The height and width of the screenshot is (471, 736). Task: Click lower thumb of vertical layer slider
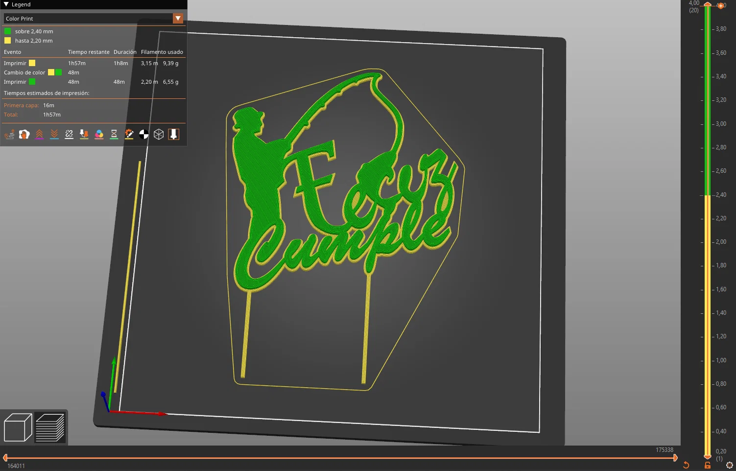coord(708,456)
